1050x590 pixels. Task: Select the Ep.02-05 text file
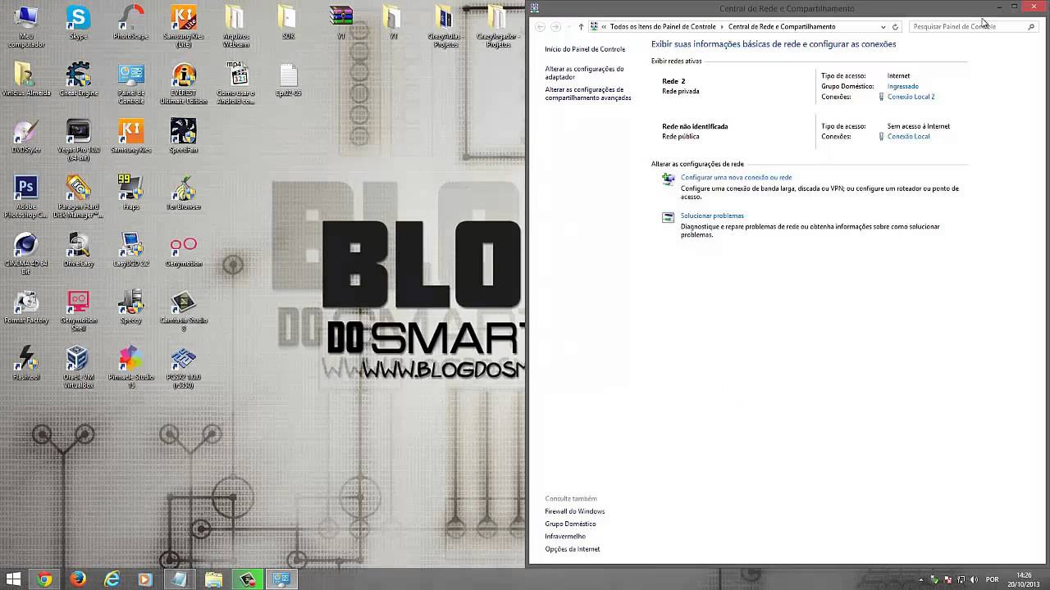click(x=288, y=79)
